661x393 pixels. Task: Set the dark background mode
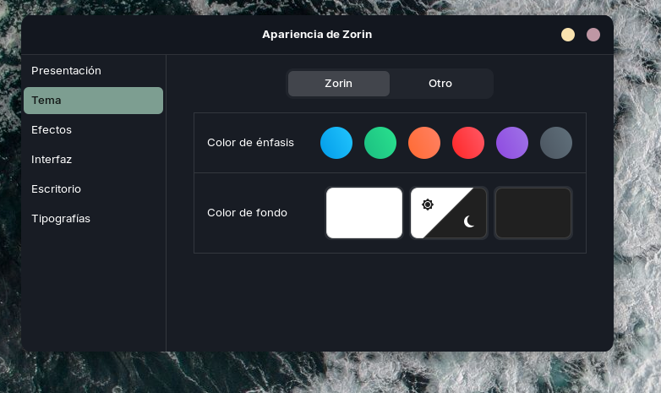click(x=533, y=213)
